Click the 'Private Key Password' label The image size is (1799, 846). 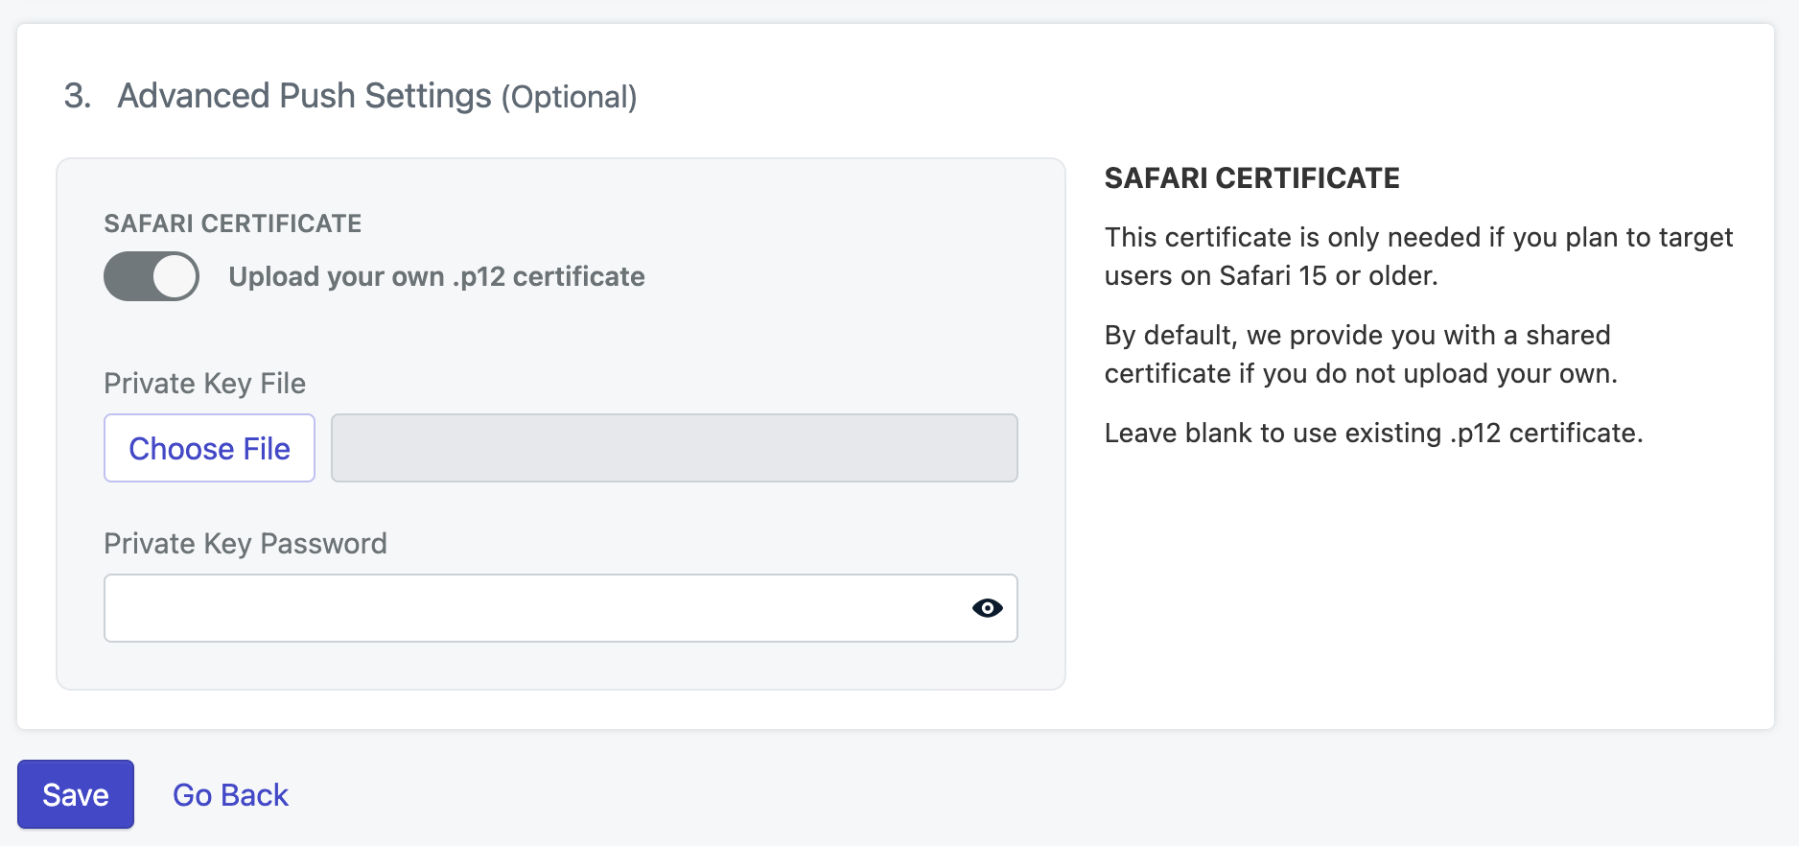(x=245, y=544)
